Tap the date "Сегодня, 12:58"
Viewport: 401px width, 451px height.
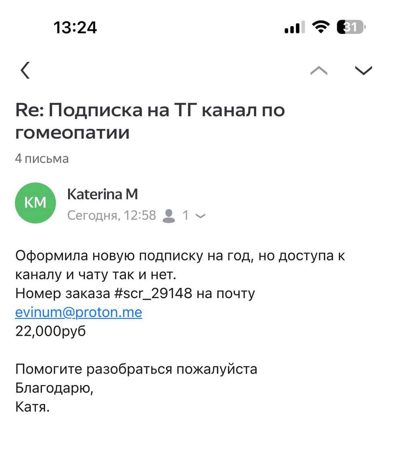coord(111,215)
